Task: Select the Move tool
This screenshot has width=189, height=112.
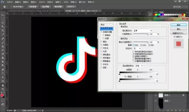Action: coord(3,15)
